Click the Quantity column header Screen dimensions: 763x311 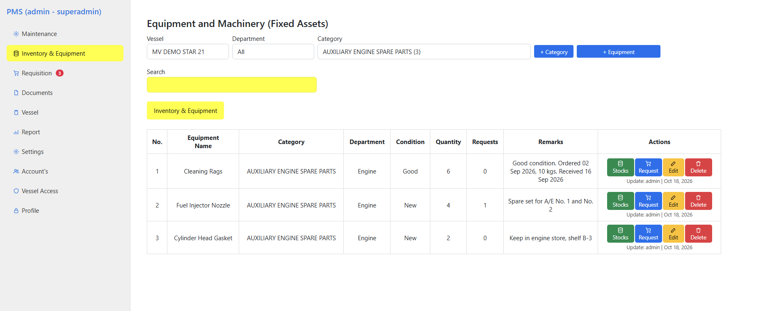(x=448, y=142)
